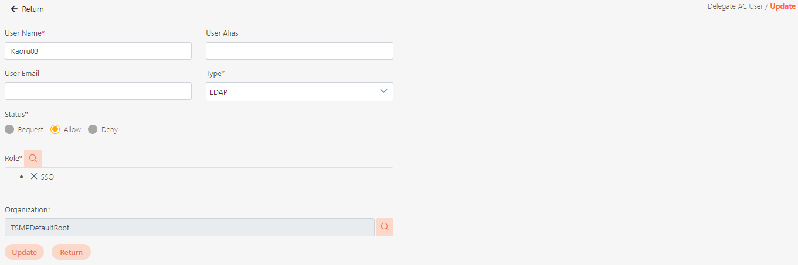Click the chevron arrow in Type field
This screenshot has height=265, width=798.
384,91
